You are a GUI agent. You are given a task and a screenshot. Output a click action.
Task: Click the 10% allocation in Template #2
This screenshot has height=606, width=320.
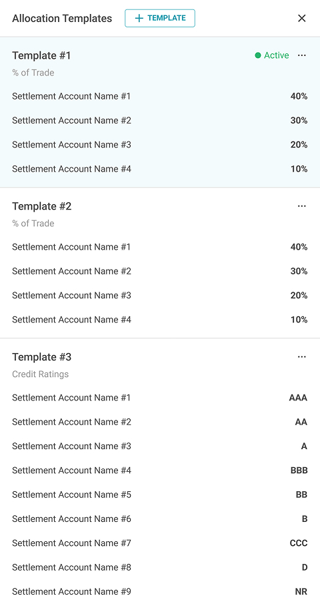[x=299, y=320]
